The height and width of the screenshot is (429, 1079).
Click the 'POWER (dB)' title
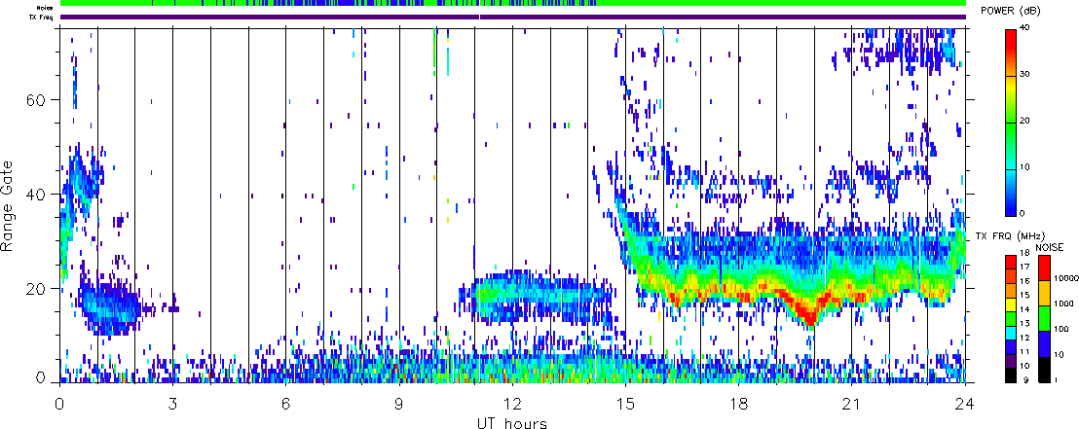[x=1011, y=12]
